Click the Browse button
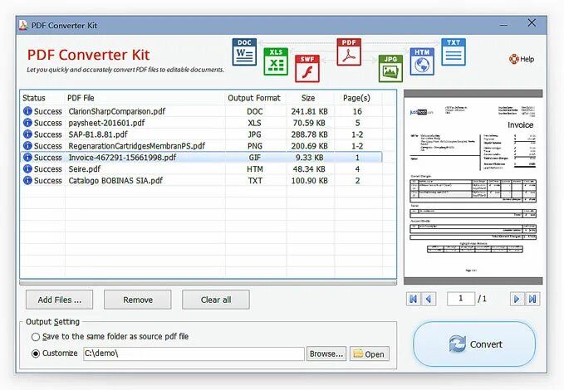564x390 pixels. pos(326,354)
